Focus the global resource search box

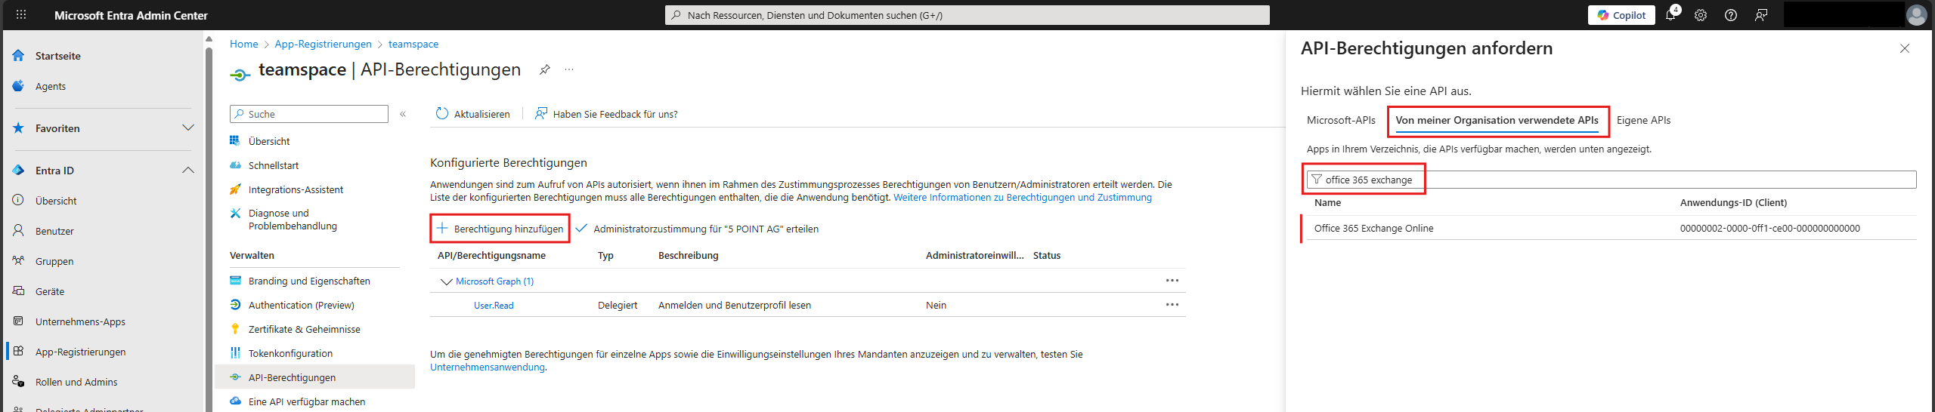pyautogui.click(x=967, y=15)
